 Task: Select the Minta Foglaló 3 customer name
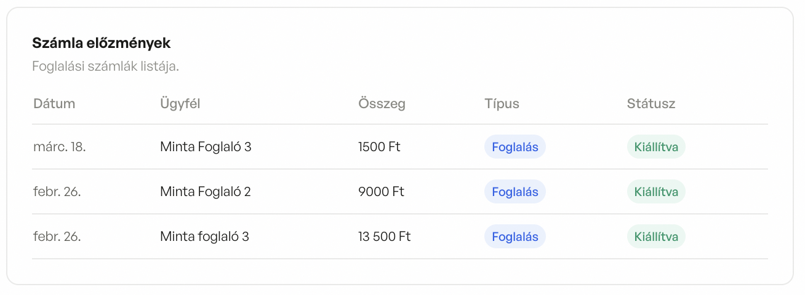206,147
